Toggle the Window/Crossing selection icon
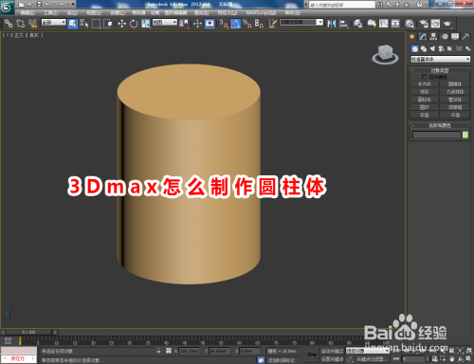 108,24
